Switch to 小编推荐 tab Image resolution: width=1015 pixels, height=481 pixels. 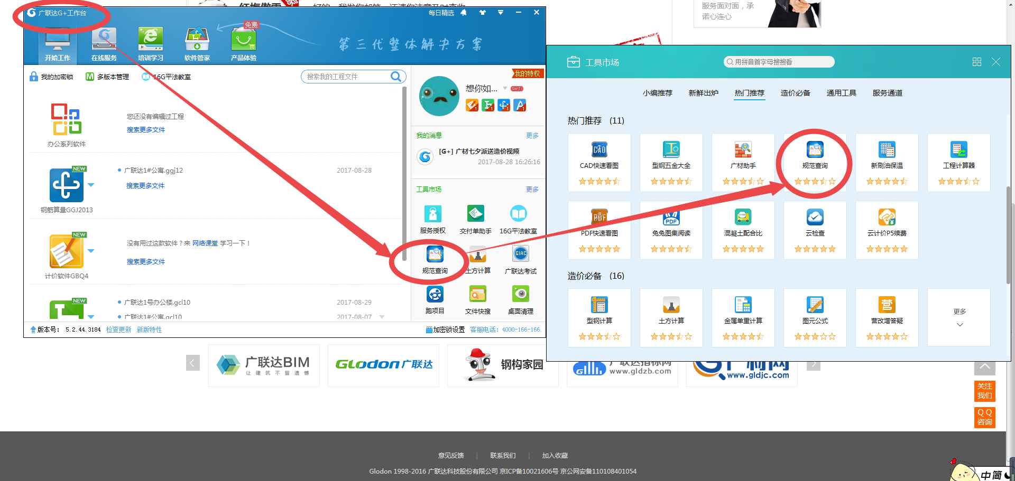click(658, 93)
